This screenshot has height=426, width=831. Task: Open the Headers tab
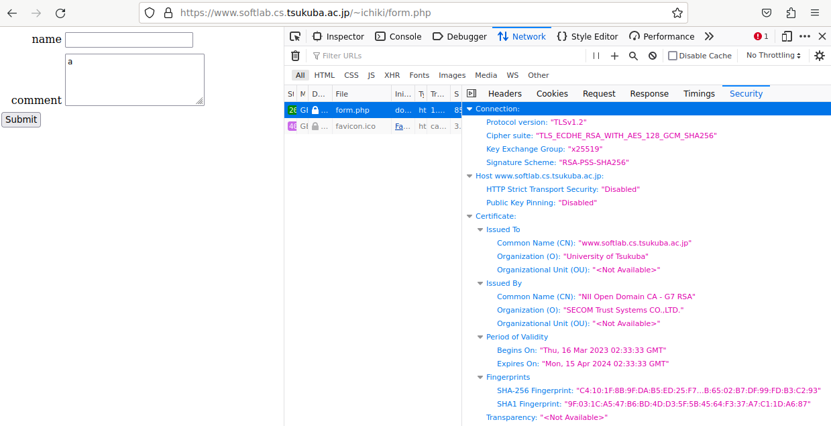[504, 94]
